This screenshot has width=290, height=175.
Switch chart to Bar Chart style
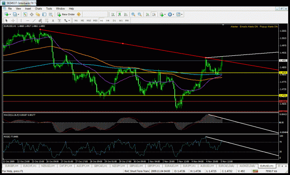click(x=113, y=14)
